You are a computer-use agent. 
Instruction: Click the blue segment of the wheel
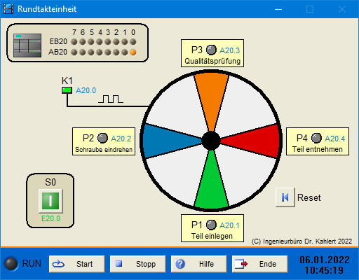point(166,141)
